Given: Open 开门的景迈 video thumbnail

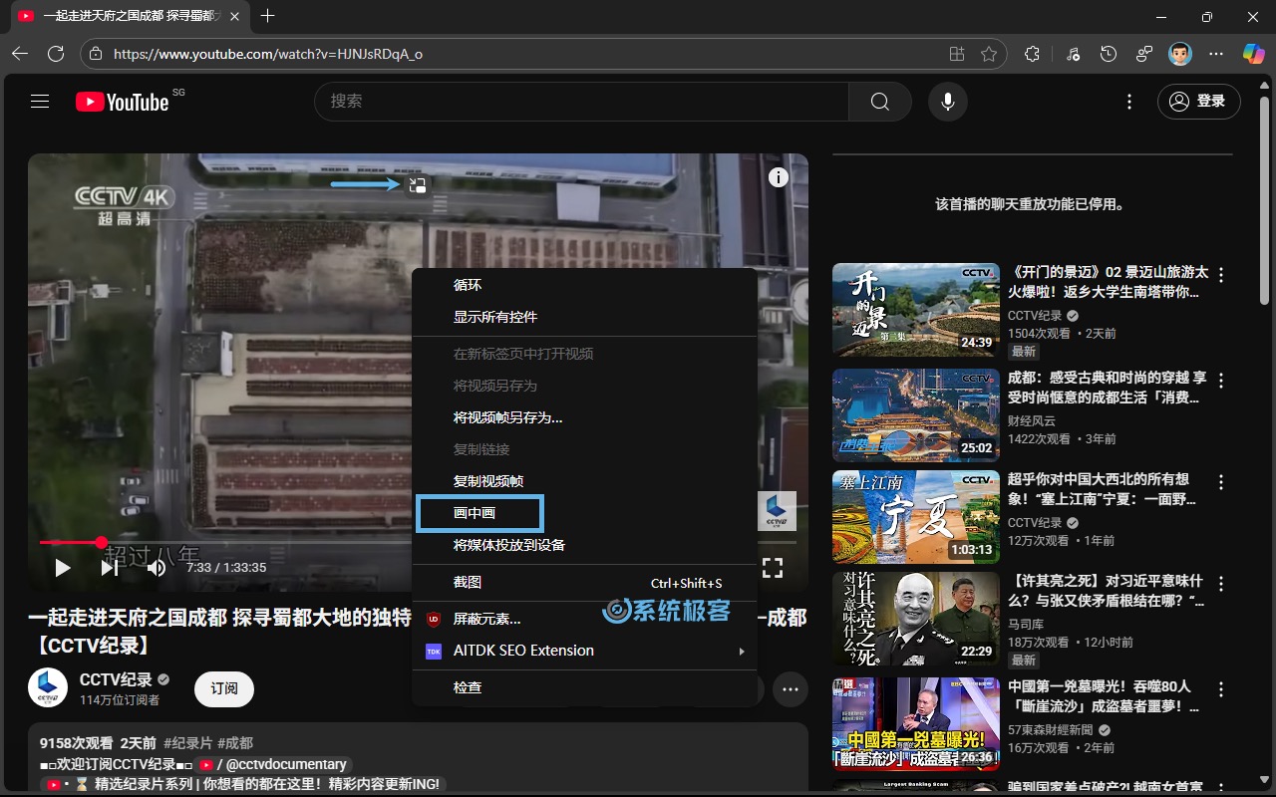Looking at the screenshot, I should point(916,310).
